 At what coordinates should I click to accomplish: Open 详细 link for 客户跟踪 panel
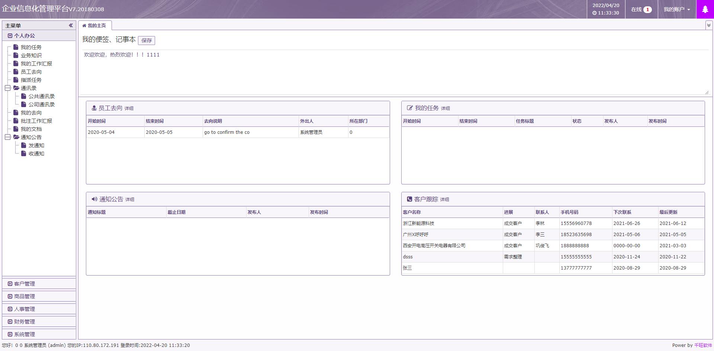click(x=445, y=199)
